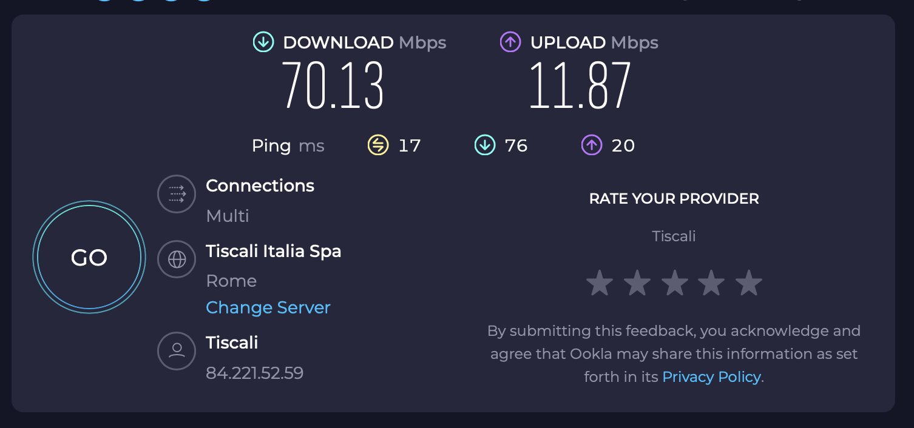914x428 pixels.
Task: Click the yellow idle ping icon
Action: pos(377,145)
